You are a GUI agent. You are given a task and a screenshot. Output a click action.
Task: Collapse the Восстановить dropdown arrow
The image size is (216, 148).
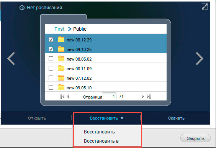click(x=122, y=118)
